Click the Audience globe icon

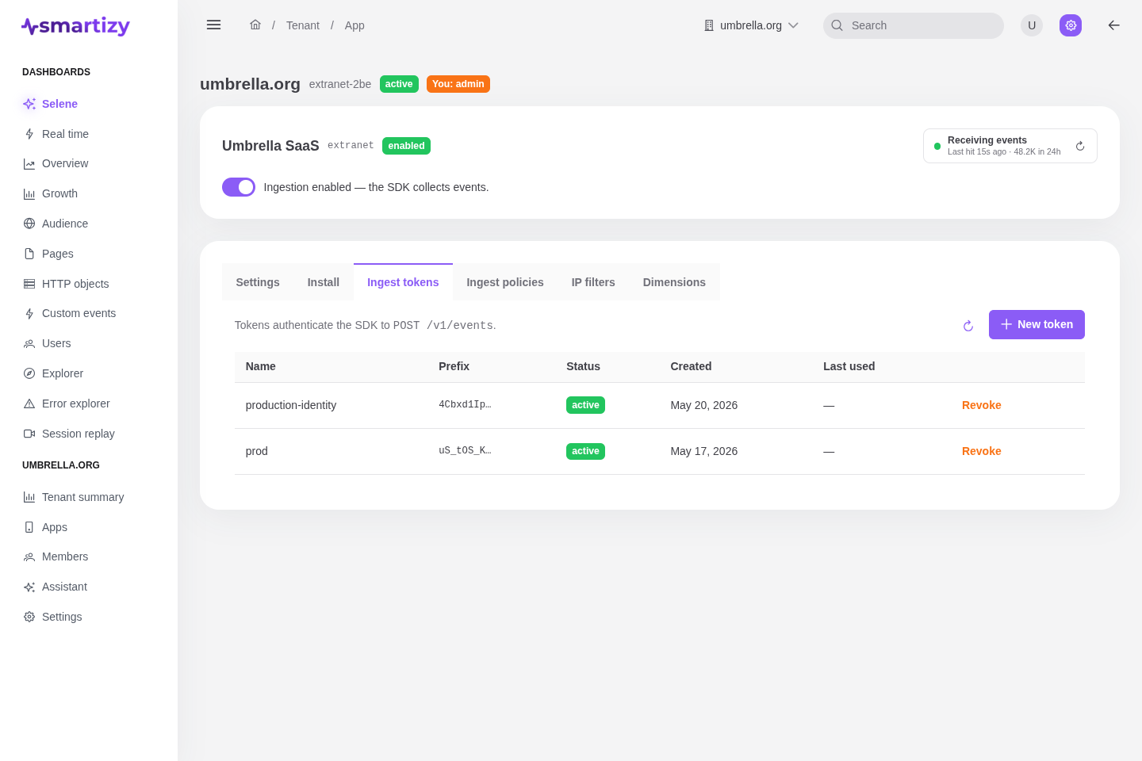[29, 224]
